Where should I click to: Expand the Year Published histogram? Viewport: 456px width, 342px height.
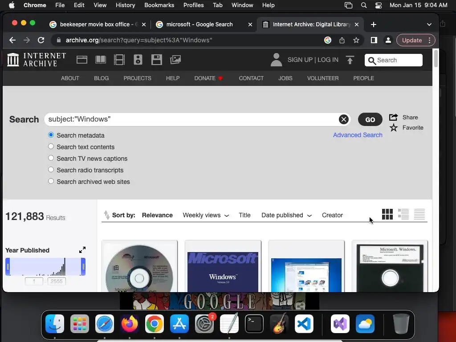coord(82,250)
